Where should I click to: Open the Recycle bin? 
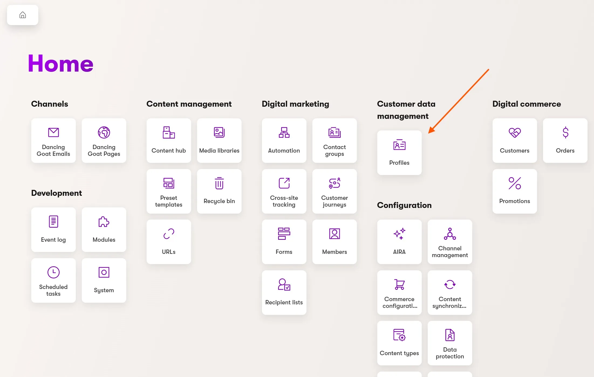tap(219, 191)
